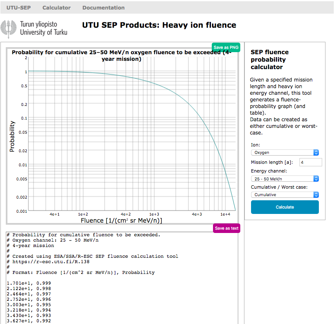Open the Documentation menu item
The width and height of the screenshot is (335, 324).
[103, 8]
